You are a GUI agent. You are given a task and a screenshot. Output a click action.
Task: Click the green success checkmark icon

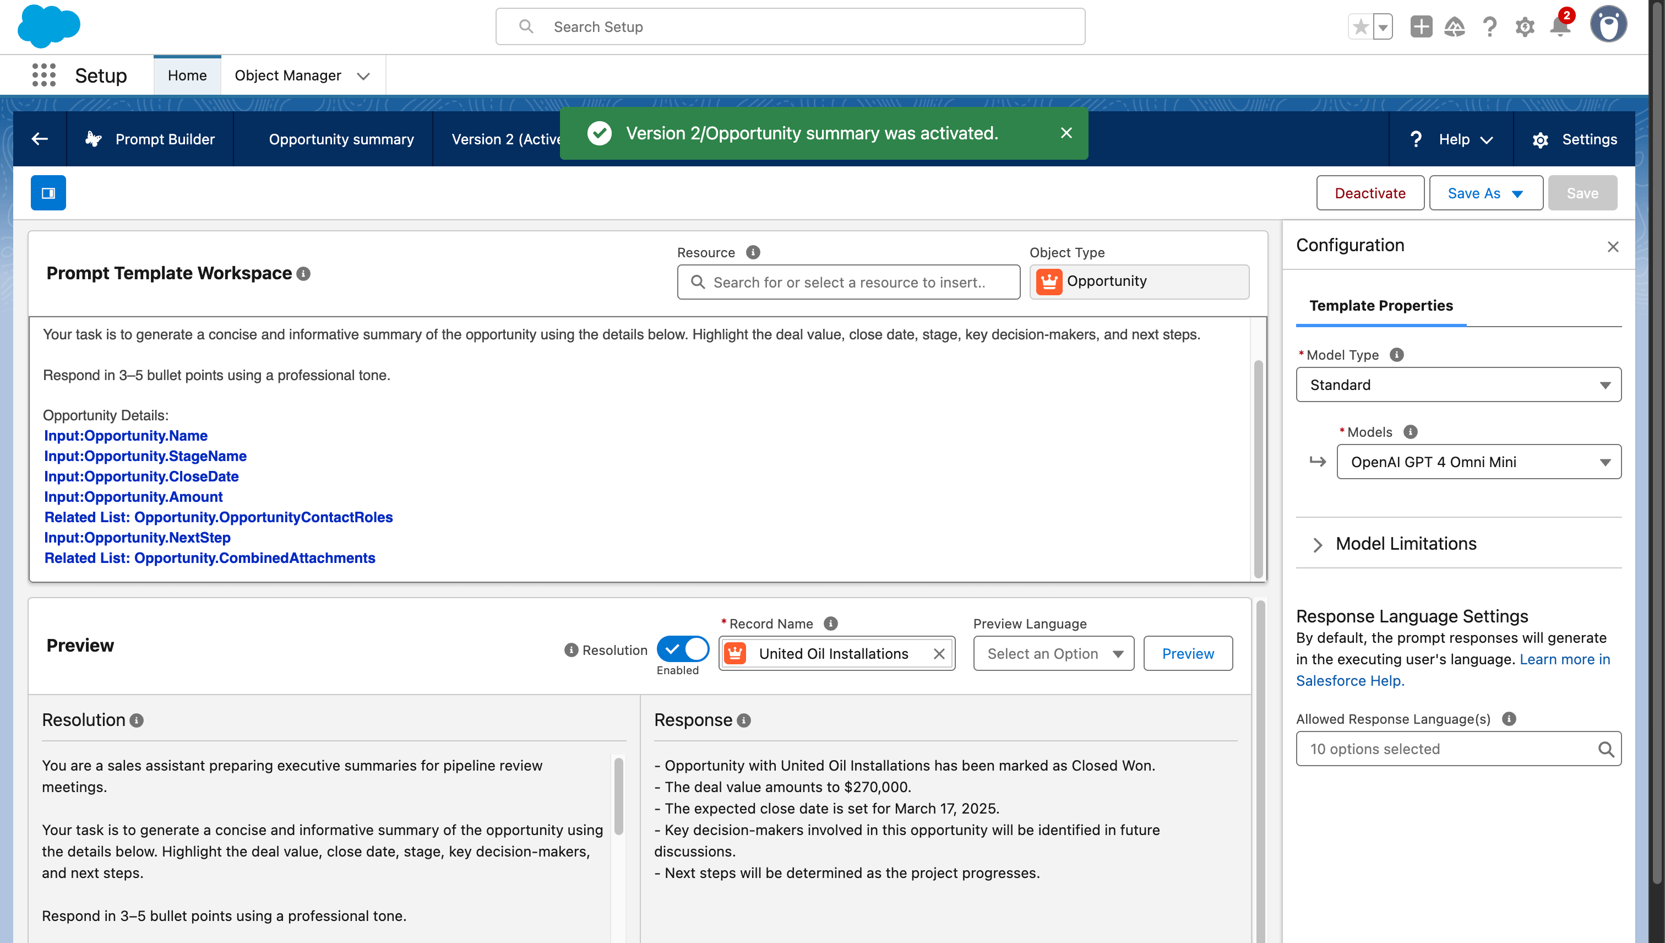599,133
